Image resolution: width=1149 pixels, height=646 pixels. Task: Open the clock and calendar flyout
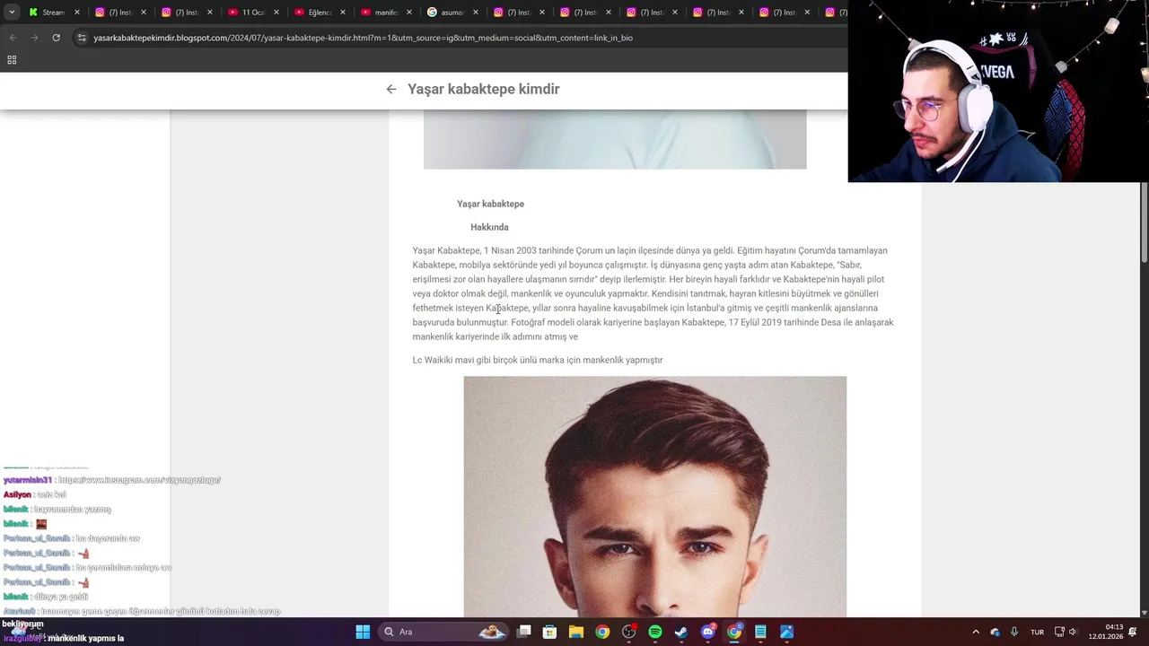[1105, 632]
